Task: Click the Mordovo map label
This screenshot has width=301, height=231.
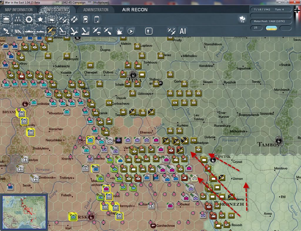Action: click(x=281, y=168)
